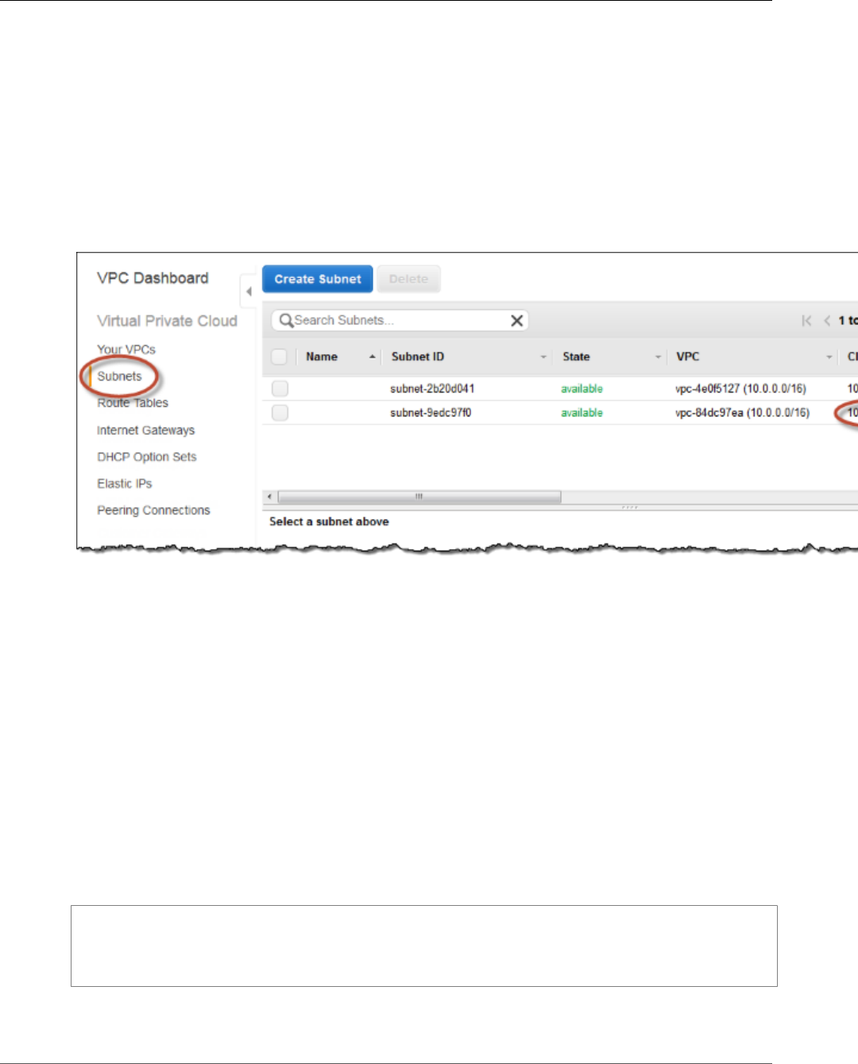Open Peering Connections in the sidebar
Screen dimensions: 858x1064
click(x=153, y=510)
